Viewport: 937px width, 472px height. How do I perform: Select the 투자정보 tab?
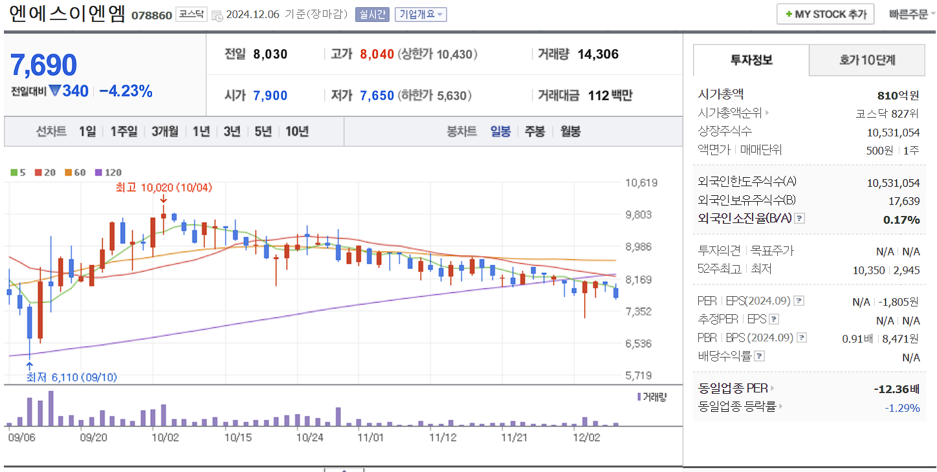pyautogui.click(x=751, y=59)
